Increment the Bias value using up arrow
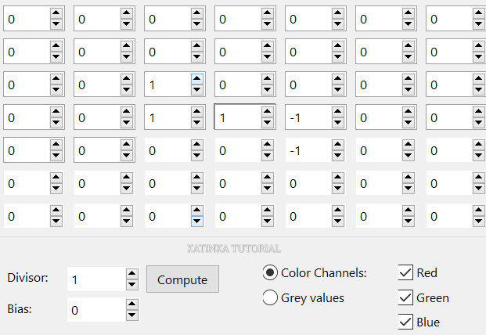 [132, 305]
